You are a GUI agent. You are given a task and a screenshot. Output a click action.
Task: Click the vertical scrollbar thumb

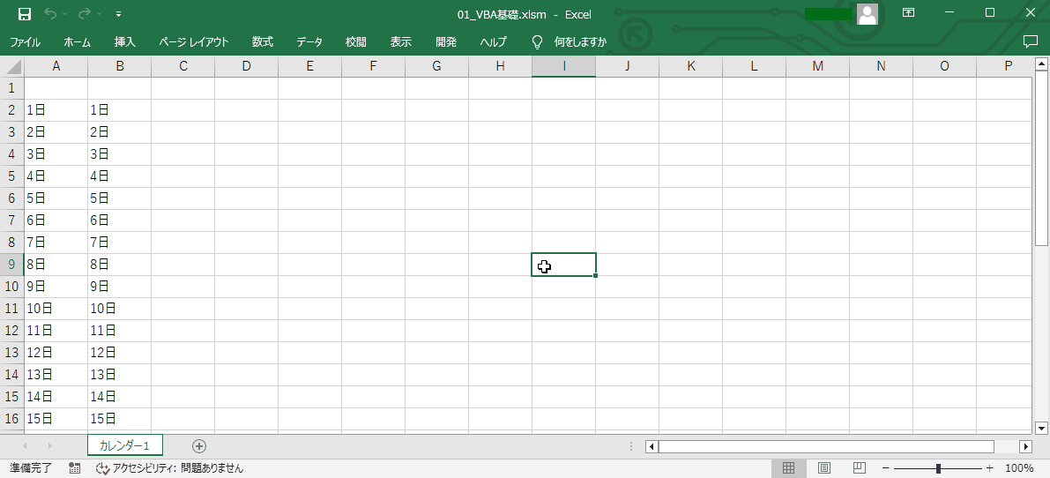click(1040, 160)
